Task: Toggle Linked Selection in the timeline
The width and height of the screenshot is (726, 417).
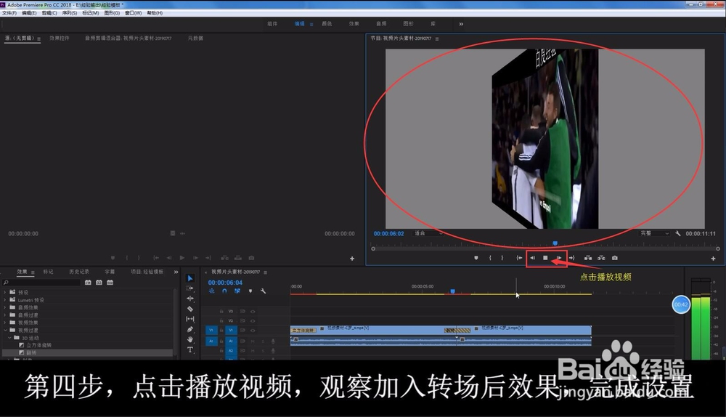Action: click(x=237, y=291)
